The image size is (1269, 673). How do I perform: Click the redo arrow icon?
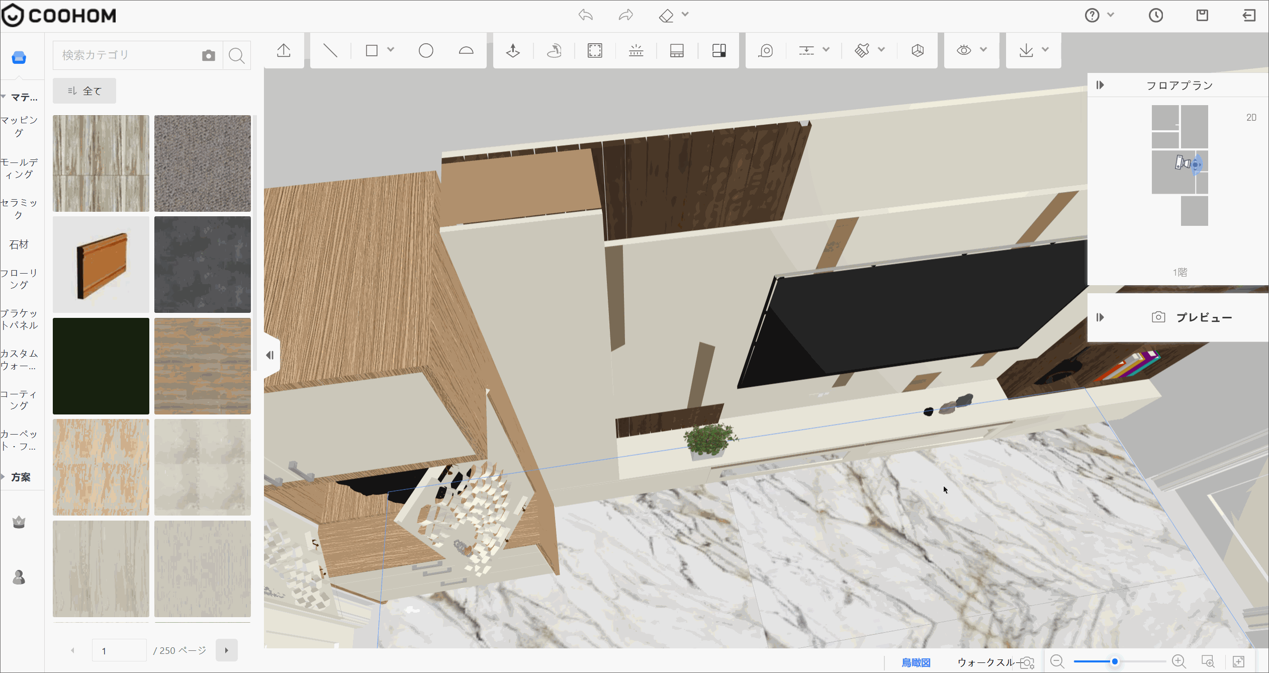[x=625, y=15]
